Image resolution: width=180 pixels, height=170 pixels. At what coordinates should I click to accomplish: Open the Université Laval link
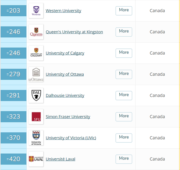[60, 159]
